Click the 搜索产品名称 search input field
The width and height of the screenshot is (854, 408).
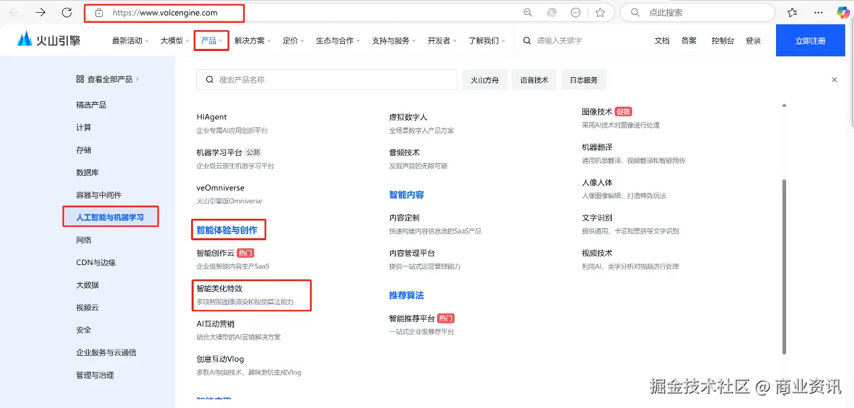click(x=327, y=79)
